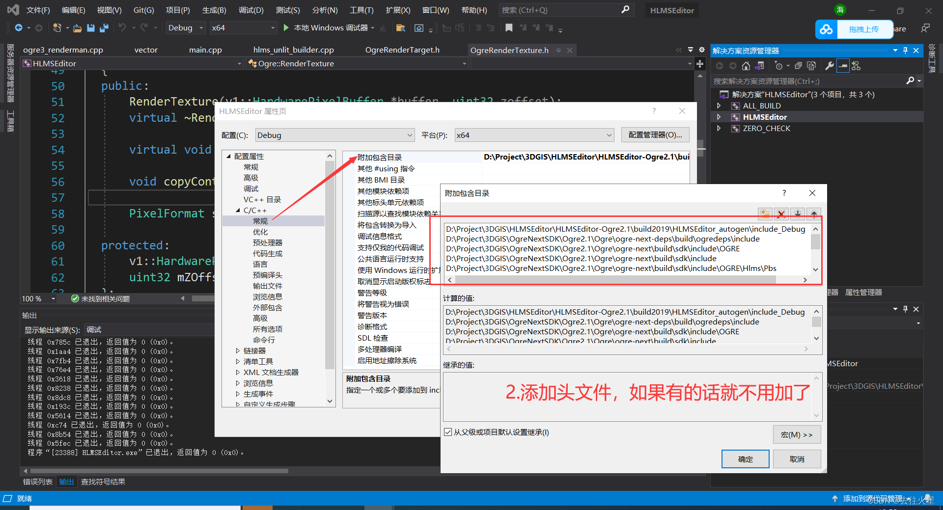The width and height of the screenshot is (943, 510).
Task: Click the red X delete line icon
Action: tap(781, 214)
